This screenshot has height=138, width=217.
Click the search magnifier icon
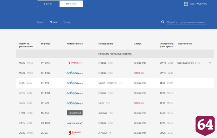(163, 22)
